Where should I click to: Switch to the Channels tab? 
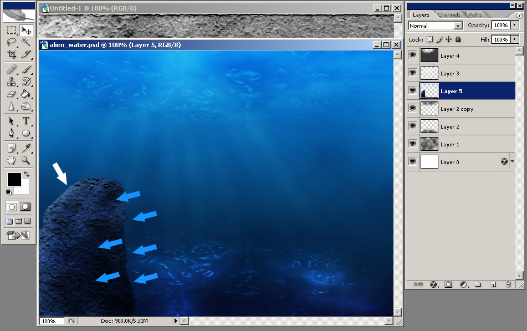point(449,15)
